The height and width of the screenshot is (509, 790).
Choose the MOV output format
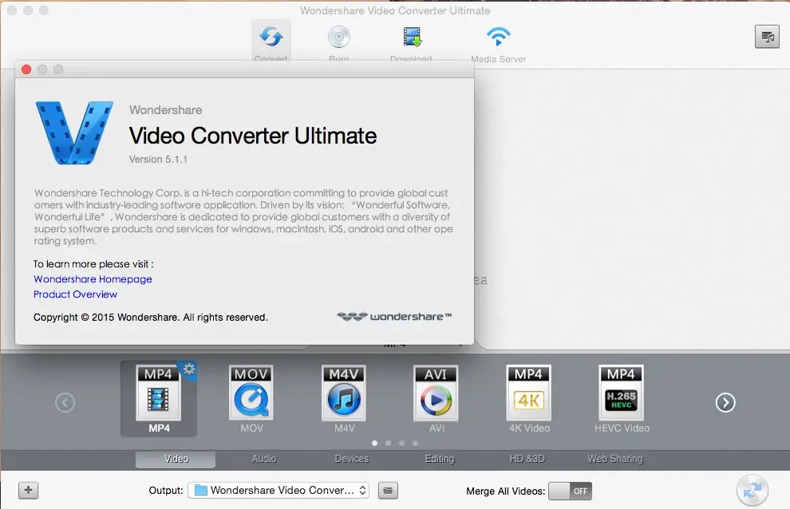(x=251, y=399)
